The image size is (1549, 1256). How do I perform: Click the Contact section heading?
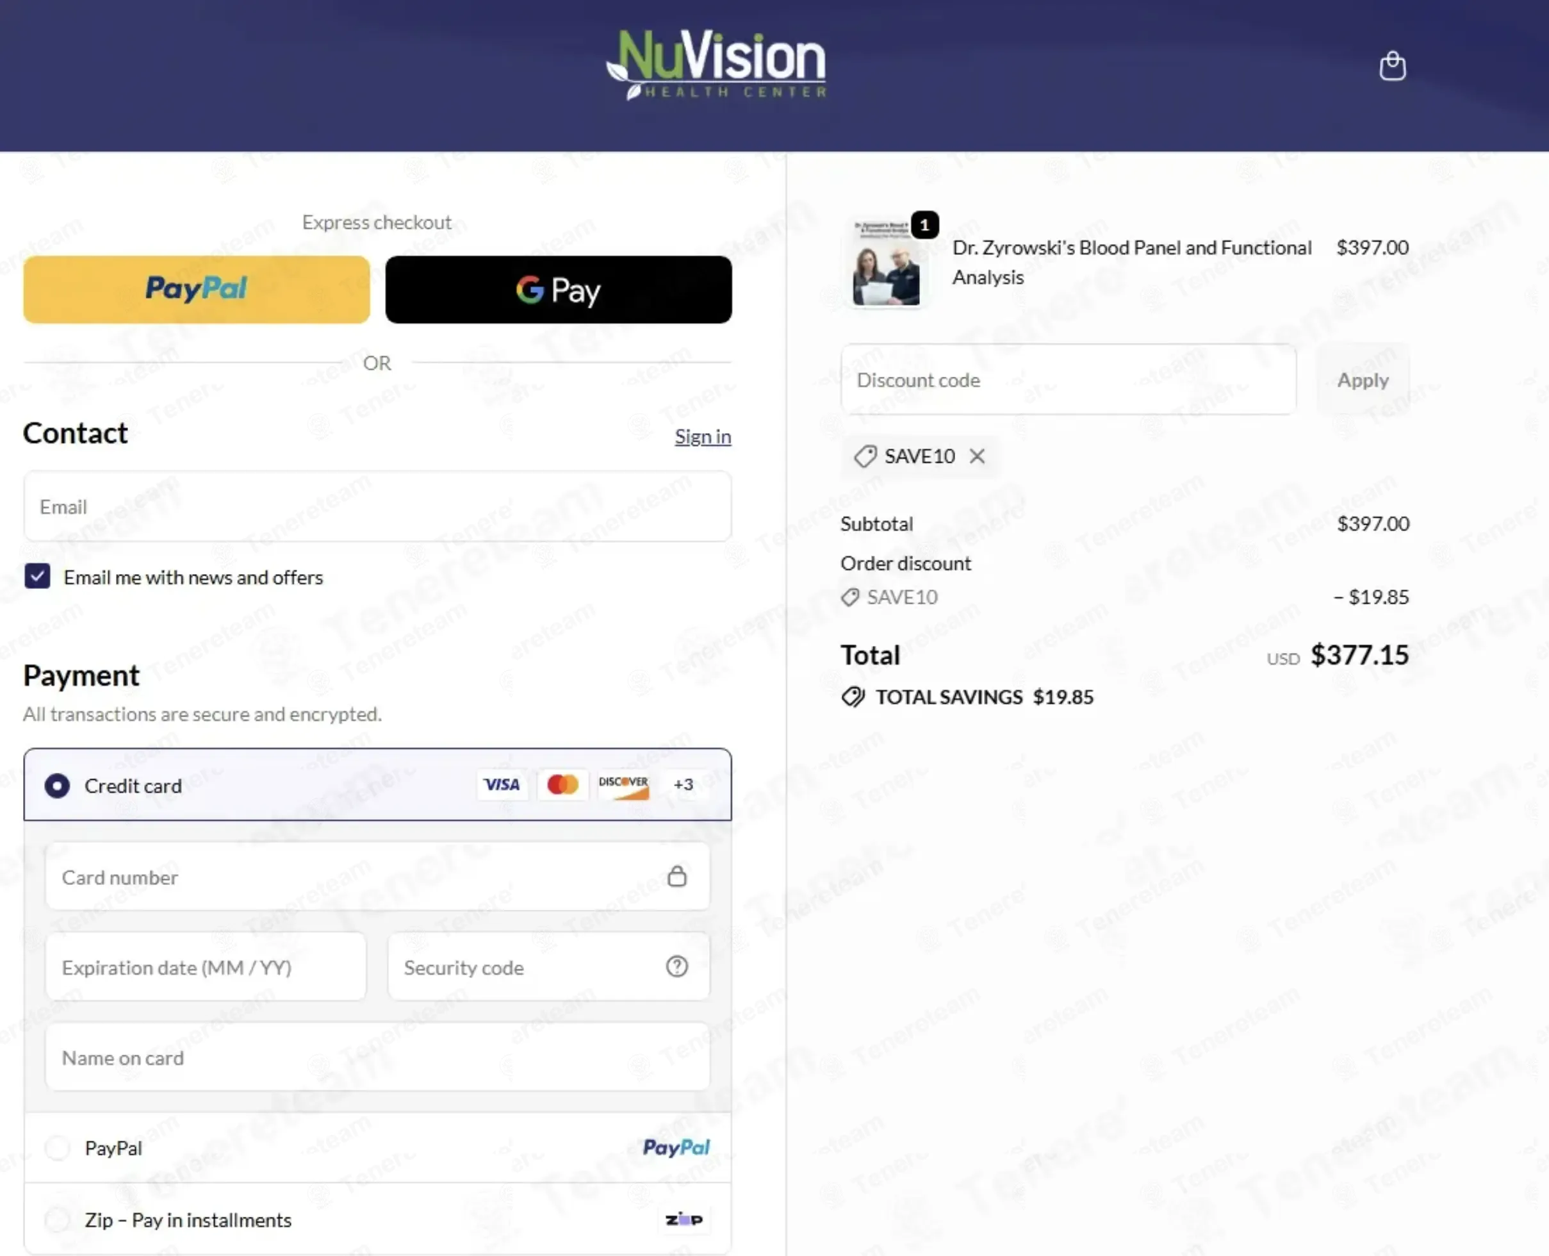[75, 433]
